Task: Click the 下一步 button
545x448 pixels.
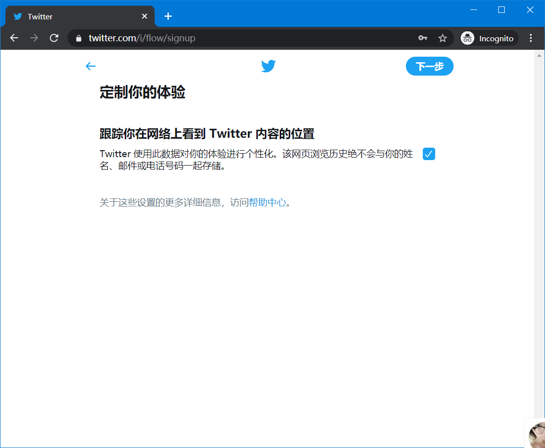Action: [x=430, y=66]
